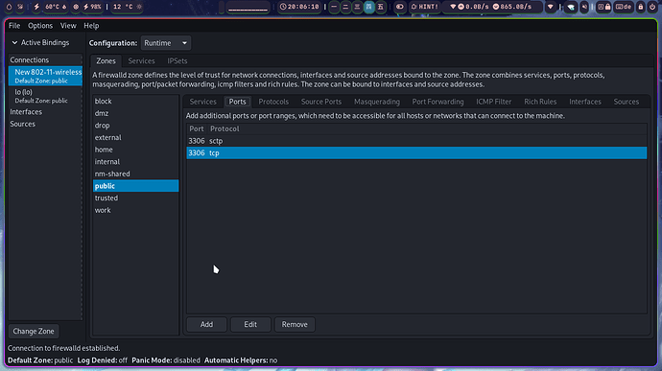
Task: Select the nm-shared zone
Action: click(x=136, y=174)
